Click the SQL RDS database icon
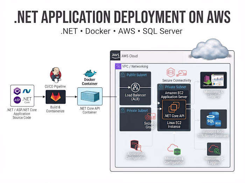Viewport: 245px width, 183px height. [x=213, y=119]
